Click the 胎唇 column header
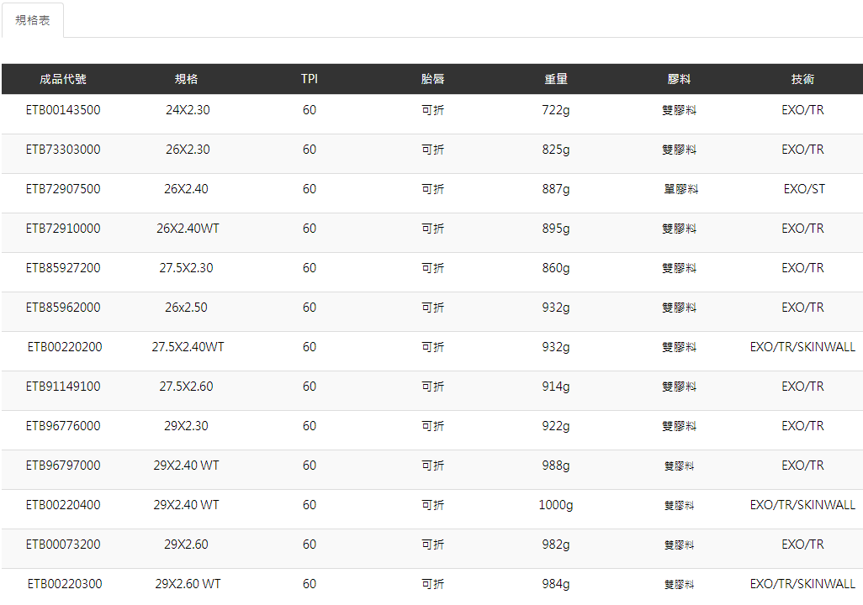863x605 pixels. click(432, 79)
